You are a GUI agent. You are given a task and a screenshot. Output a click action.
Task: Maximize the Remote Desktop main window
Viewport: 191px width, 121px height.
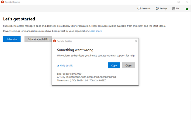pos(179,2)
